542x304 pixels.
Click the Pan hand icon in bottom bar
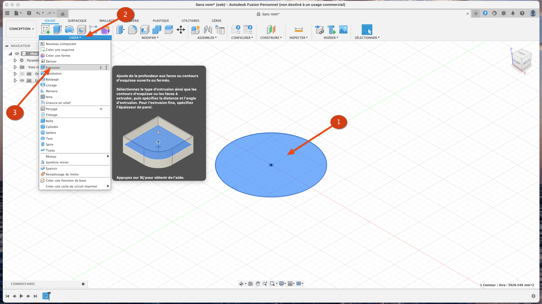pos(257,284)
